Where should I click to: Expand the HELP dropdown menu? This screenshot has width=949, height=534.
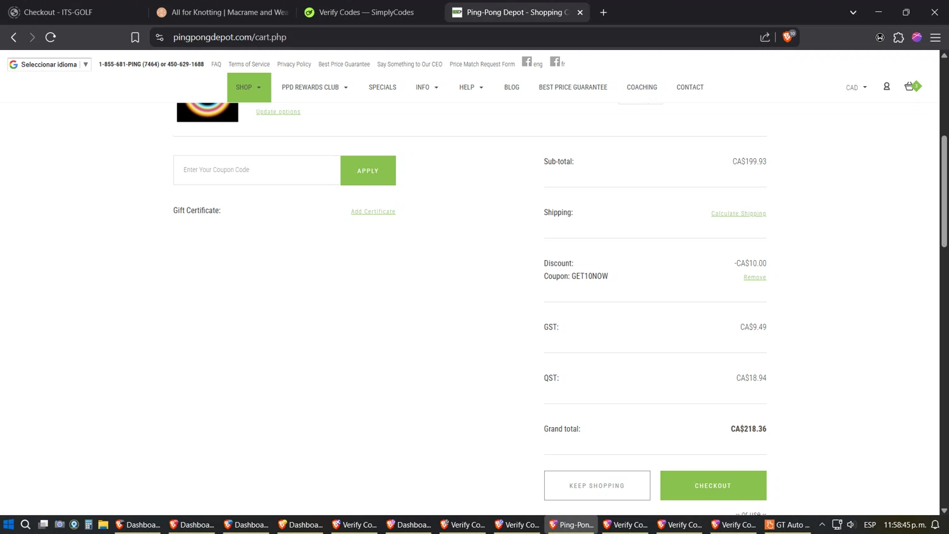[471, 87]
